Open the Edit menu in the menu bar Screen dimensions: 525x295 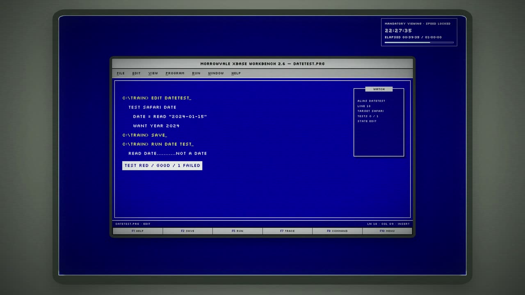[136, 73]
